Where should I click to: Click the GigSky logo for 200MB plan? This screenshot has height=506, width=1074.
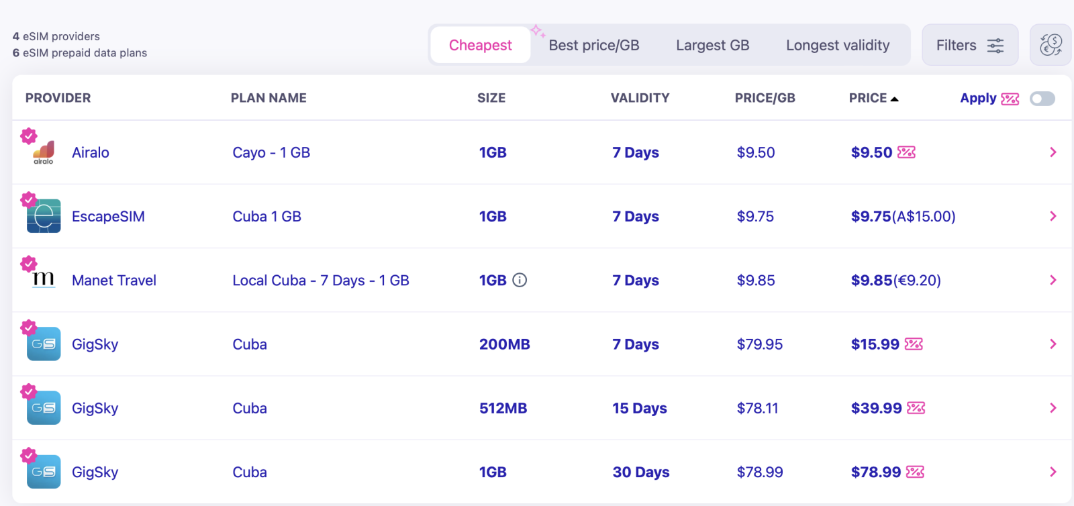[x=44, y=344]
